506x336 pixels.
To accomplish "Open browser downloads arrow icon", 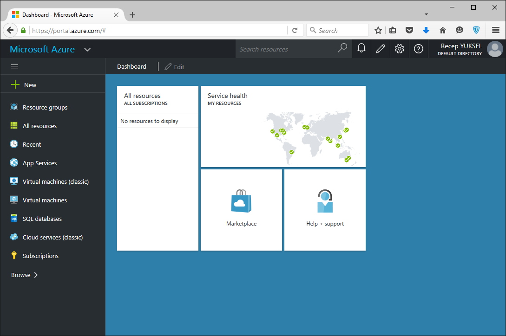I will [426, 30].
